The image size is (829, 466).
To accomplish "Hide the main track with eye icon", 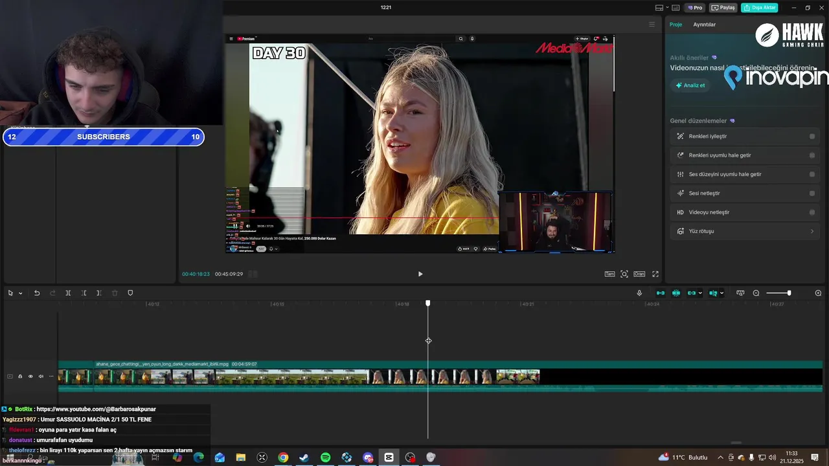I will click(30, 376).
